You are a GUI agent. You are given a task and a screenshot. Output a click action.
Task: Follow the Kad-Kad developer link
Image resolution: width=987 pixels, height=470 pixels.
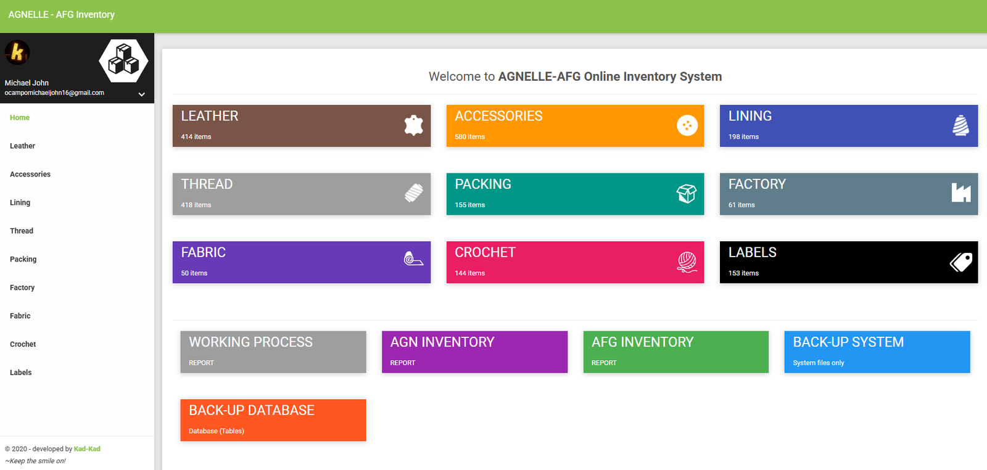87,449
